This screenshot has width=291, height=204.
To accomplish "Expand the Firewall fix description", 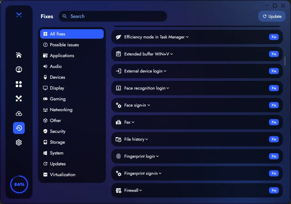I will point(141,190).
